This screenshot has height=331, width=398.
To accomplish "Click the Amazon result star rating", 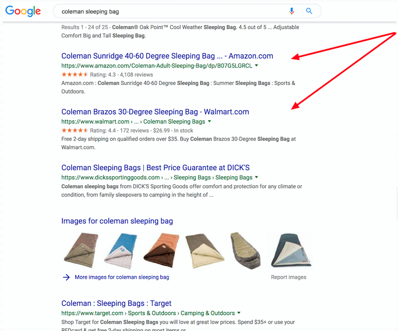I will pos(74,74).
